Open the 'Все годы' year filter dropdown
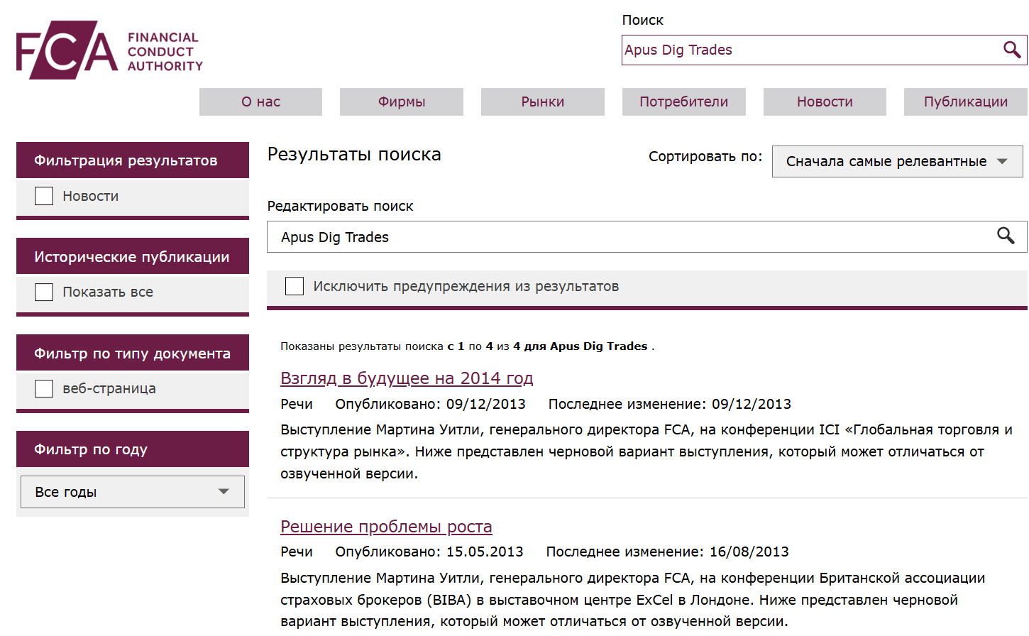Screen dimensions: 1029x636 (132, 491)
